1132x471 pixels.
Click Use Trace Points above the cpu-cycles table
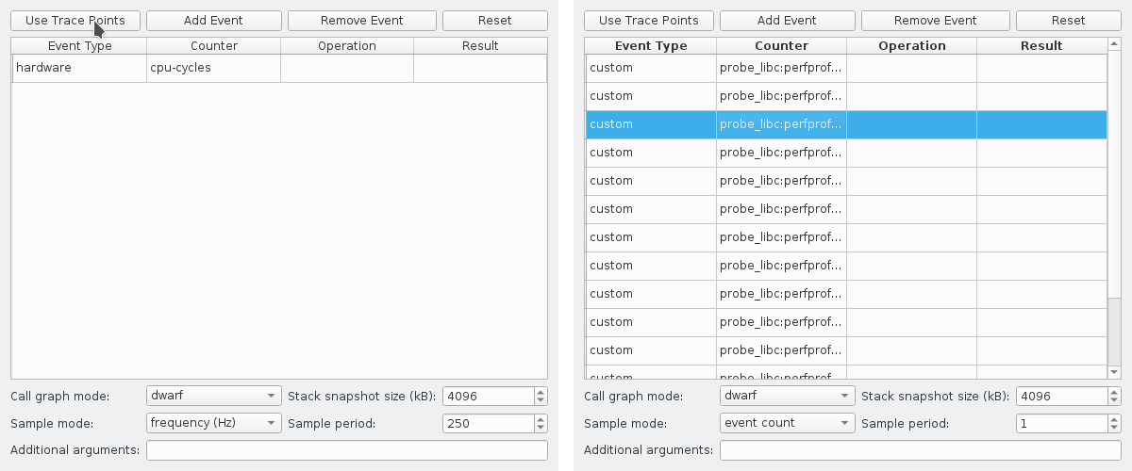pos(75,21)
